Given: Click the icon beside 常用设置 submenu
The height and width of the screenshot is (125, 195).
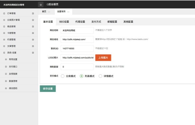Looking at the screenshot, I should click(6, 59).
